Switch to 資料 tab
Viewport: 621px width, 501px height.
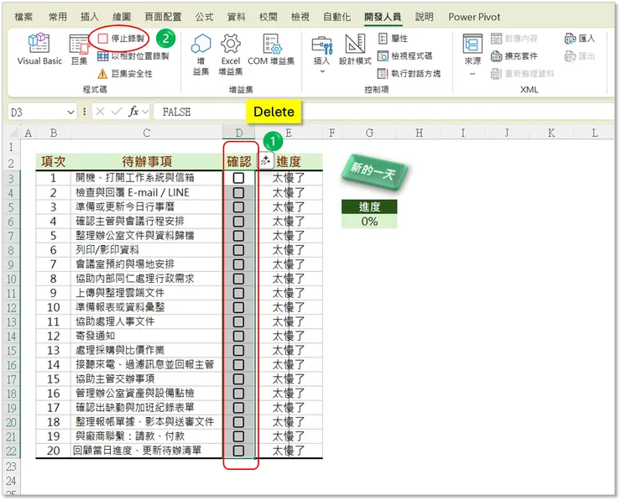point(236,17)
